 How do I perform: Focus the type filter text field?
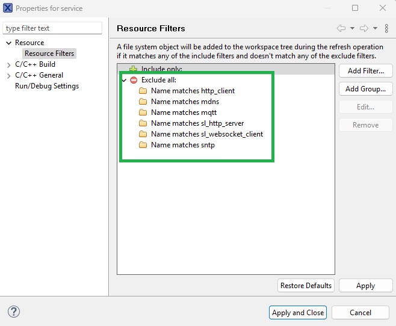pyautogui.click(x=52, y=28)
